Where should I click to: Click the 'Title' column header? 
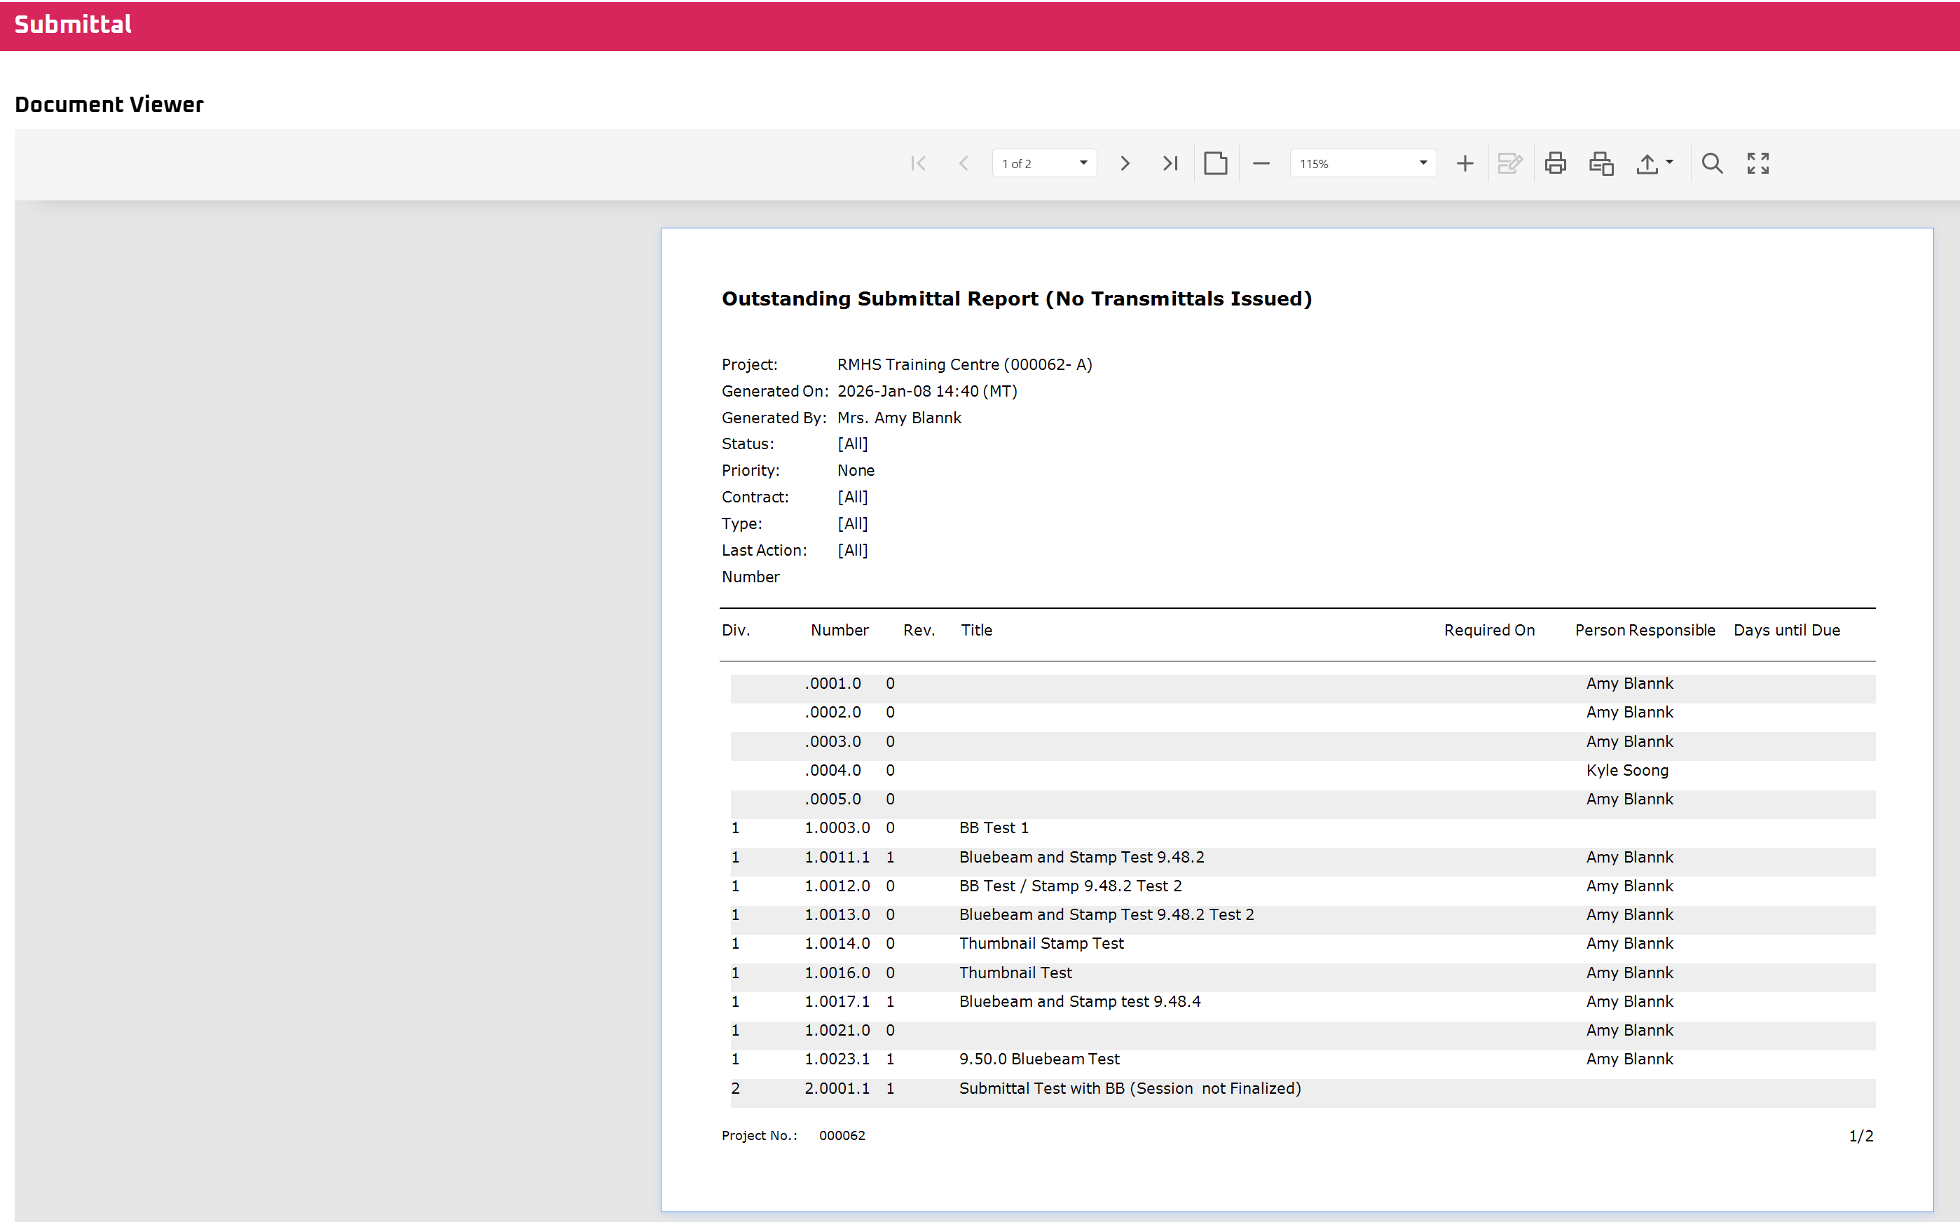976,631
